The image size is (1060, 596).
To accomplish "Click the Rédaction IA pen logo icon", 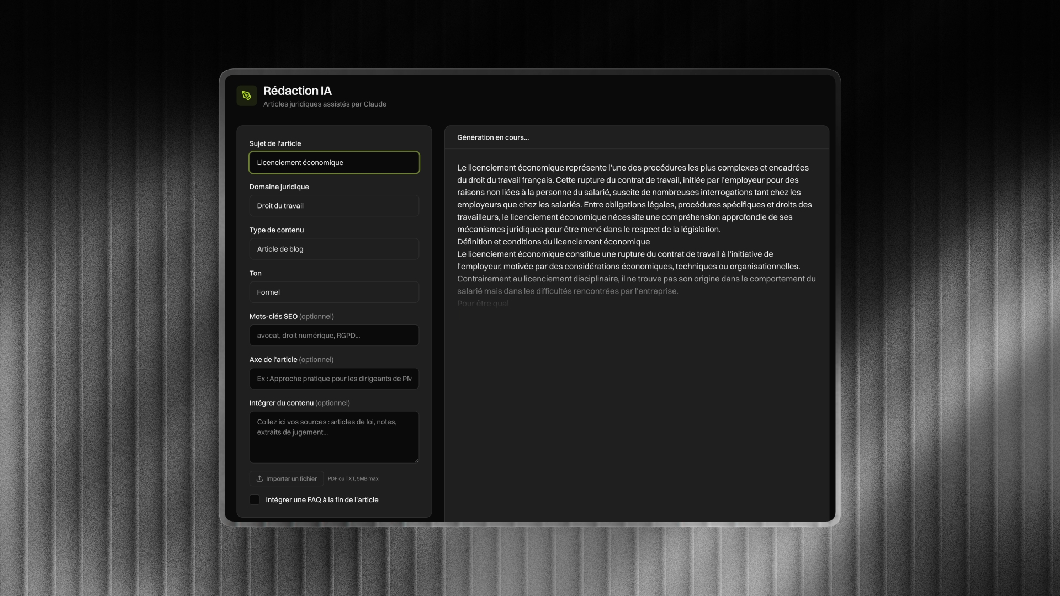I will tap(247, 95).
